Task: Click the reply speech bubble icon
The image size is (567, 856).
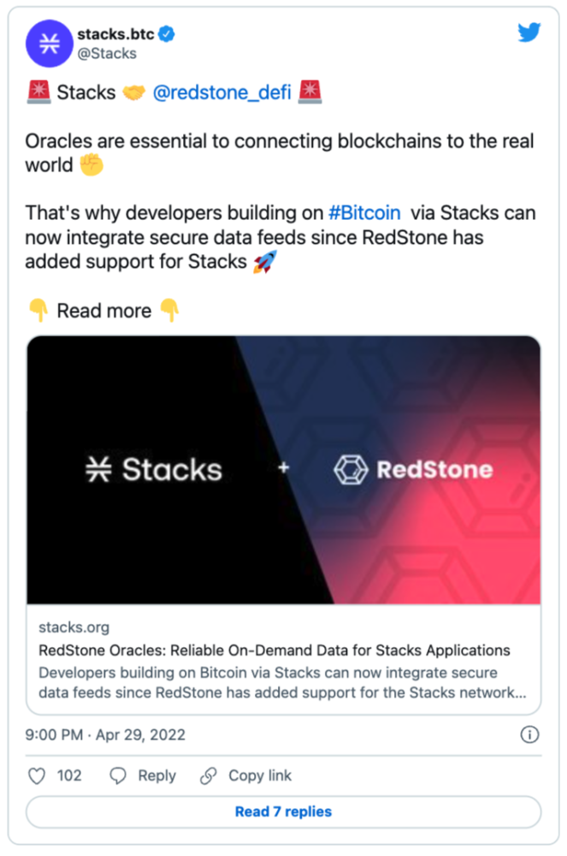Action: tap(118, 776)
